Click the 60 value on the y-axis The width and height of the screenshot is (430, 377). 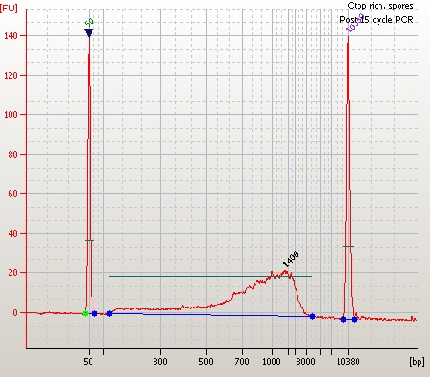click(13, 193)
